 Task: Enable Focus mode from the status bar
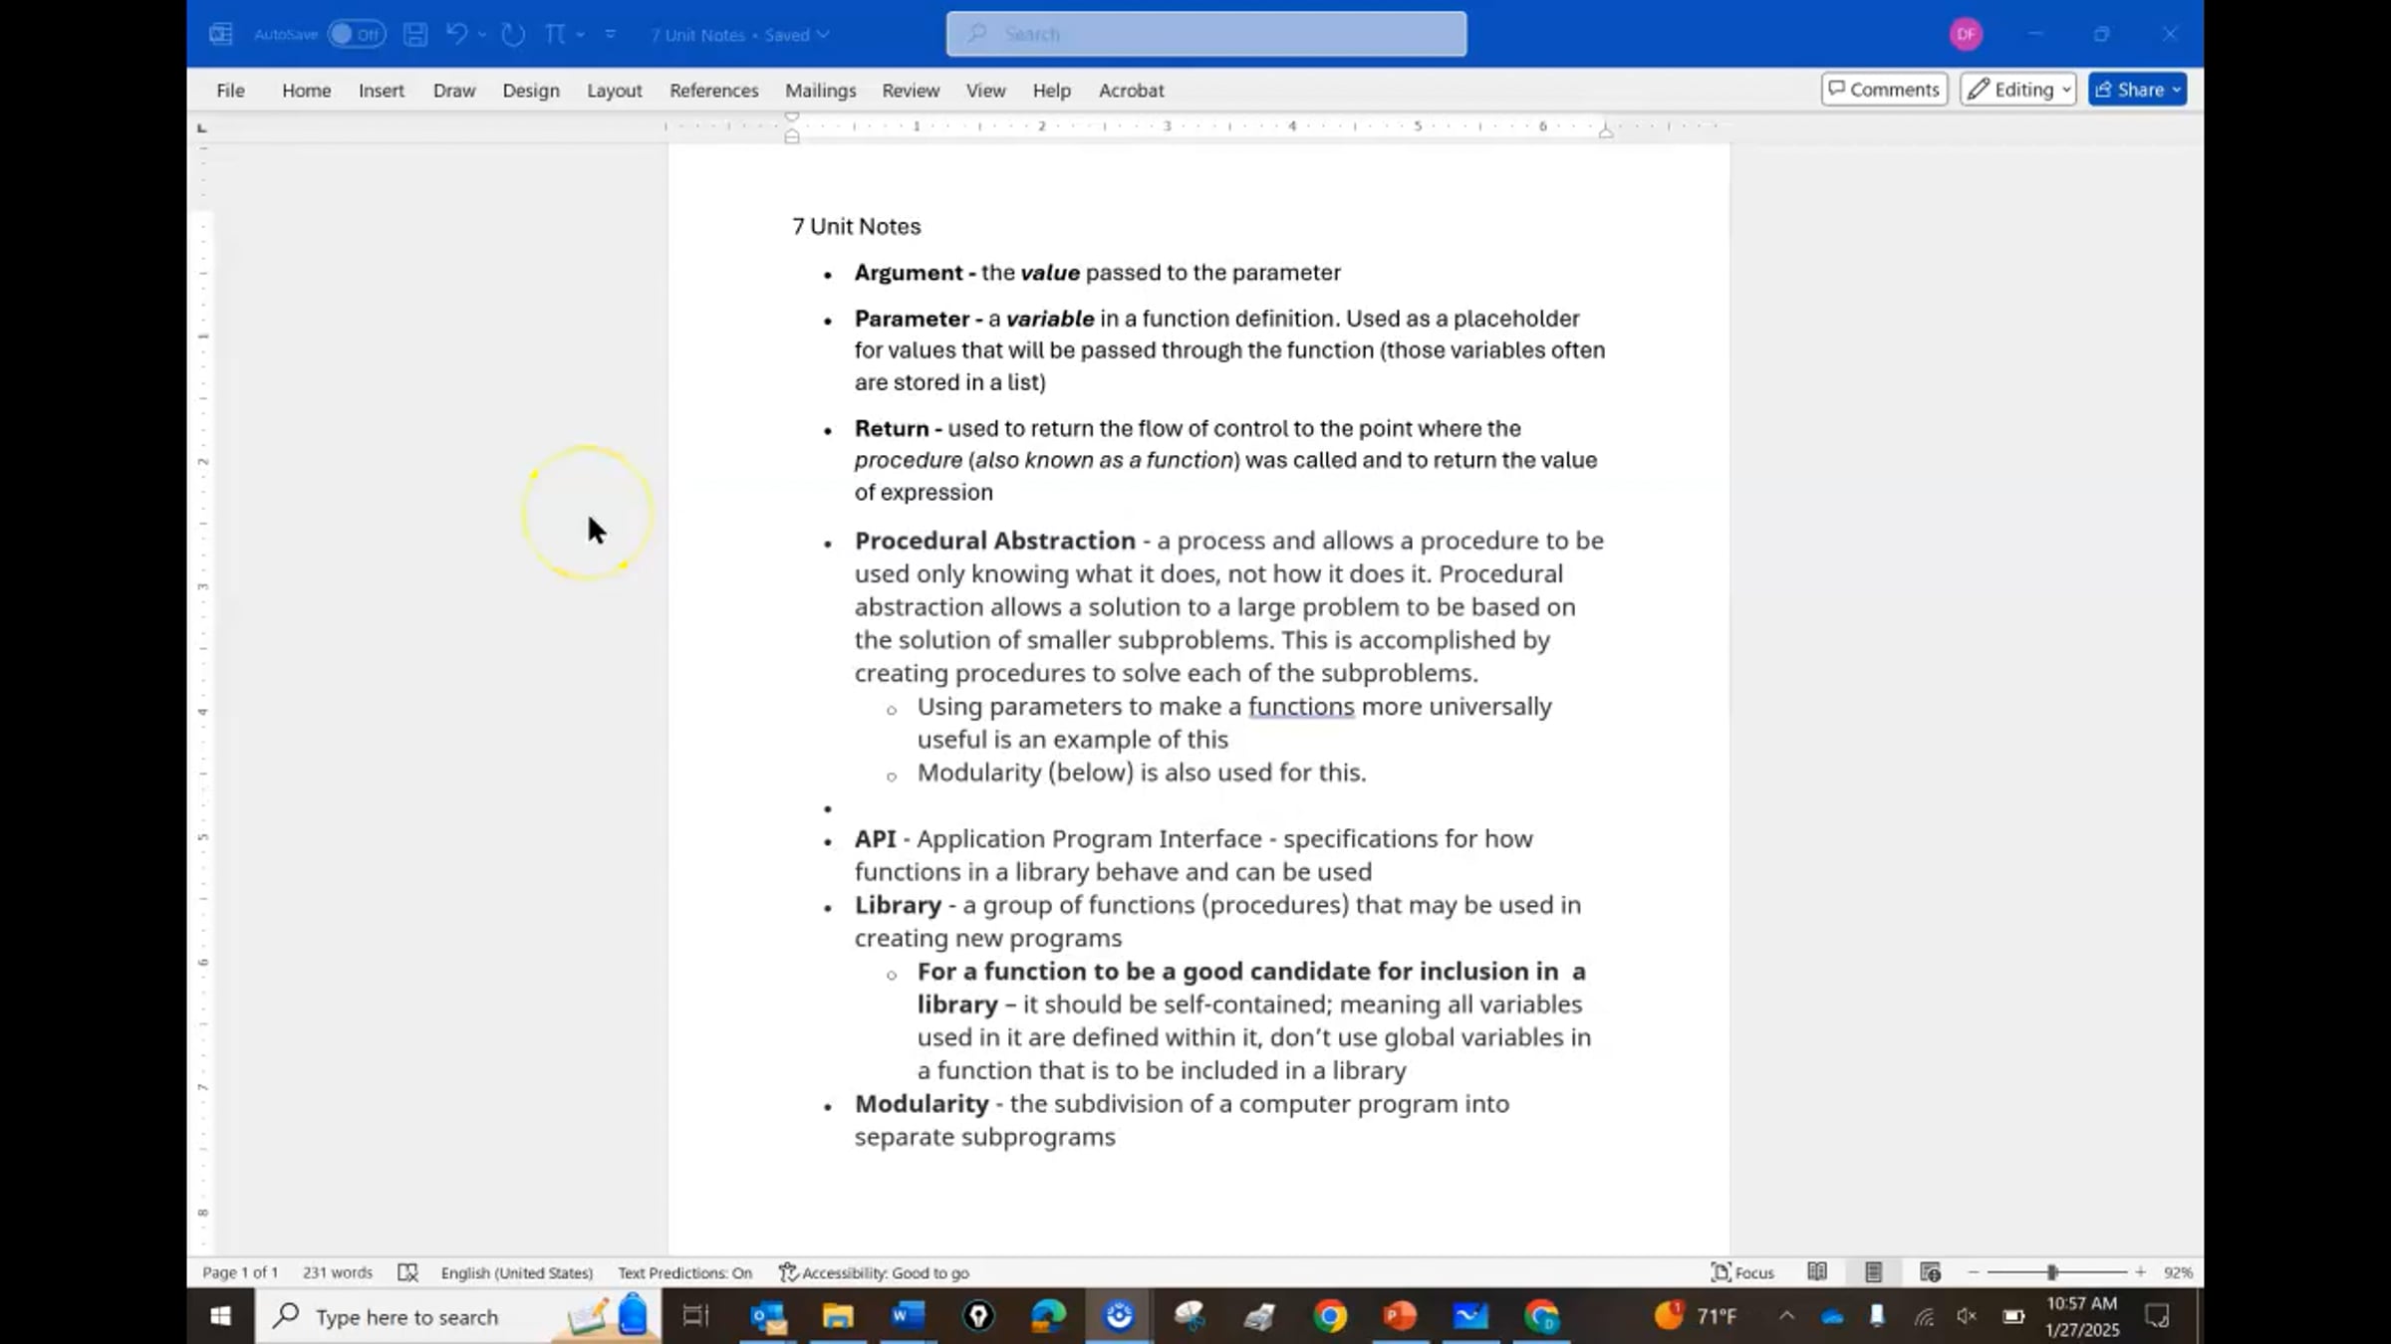pyautogui.click(x=1743, y=1272)
